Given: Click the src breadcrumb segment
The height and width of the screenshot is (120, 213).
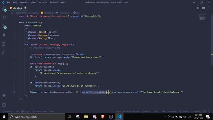Looking at the screenshot, I should click(x=12, y=13).
